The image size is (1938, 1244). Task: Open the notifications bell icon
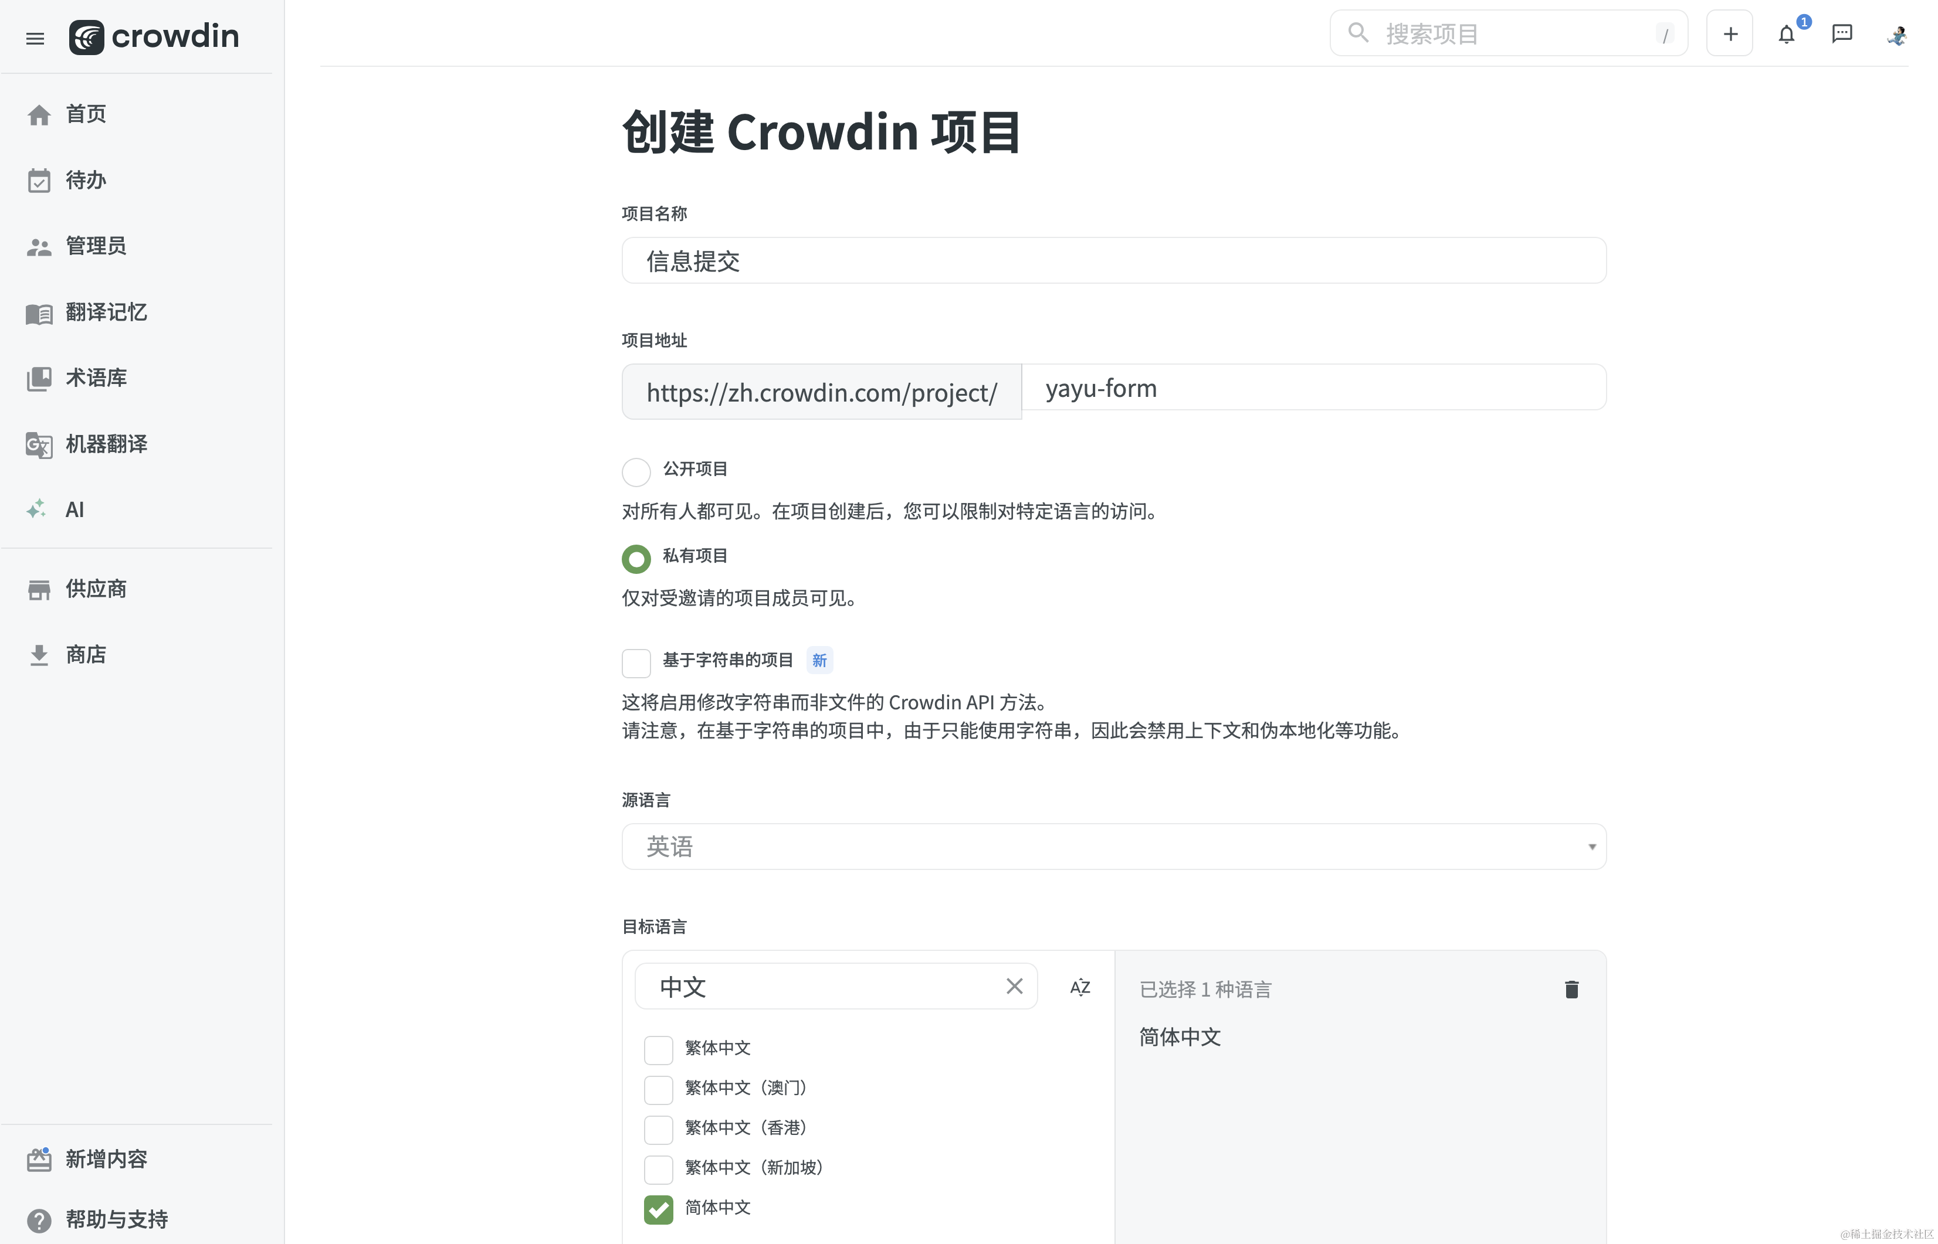point(1786,34)
